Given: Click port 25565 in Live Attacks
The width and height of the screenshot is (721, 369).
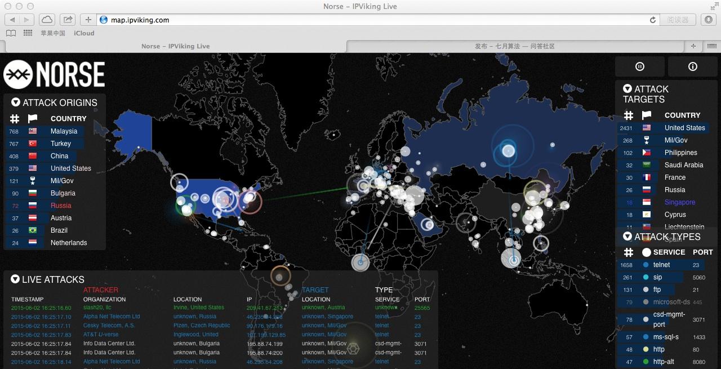Looking at the screenshot, I should click(422, 308).
